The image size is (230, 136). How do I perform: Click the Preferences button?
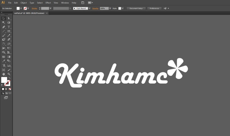[x=154, y=8]
